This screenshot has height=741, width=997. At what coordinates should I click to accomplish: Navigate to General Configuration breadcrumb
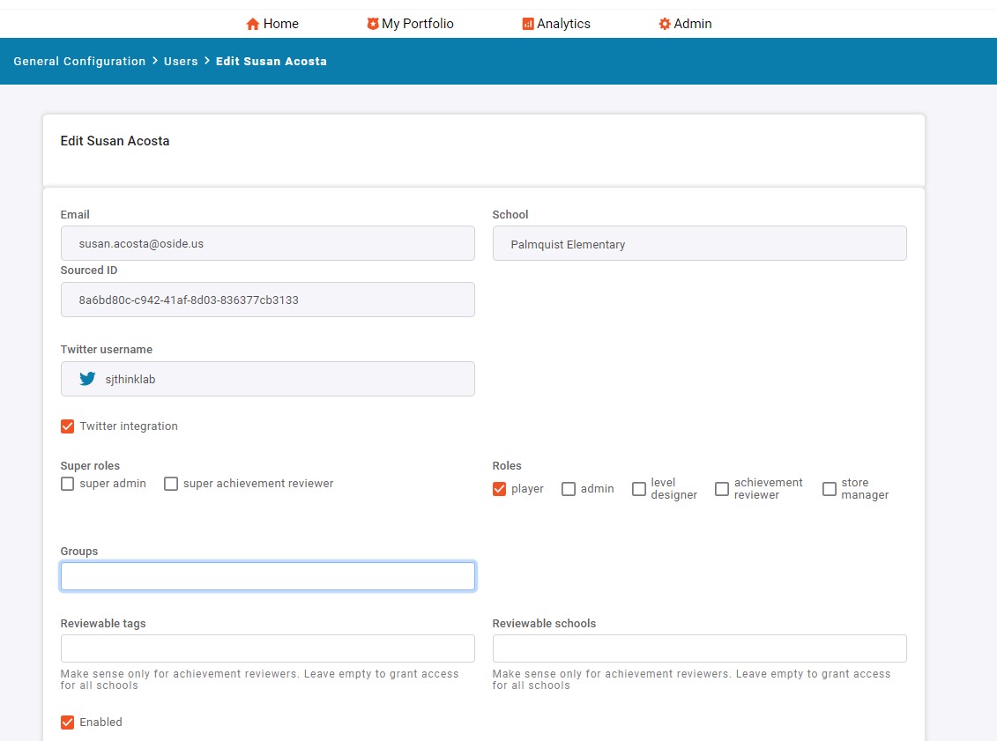pos(79,61)
